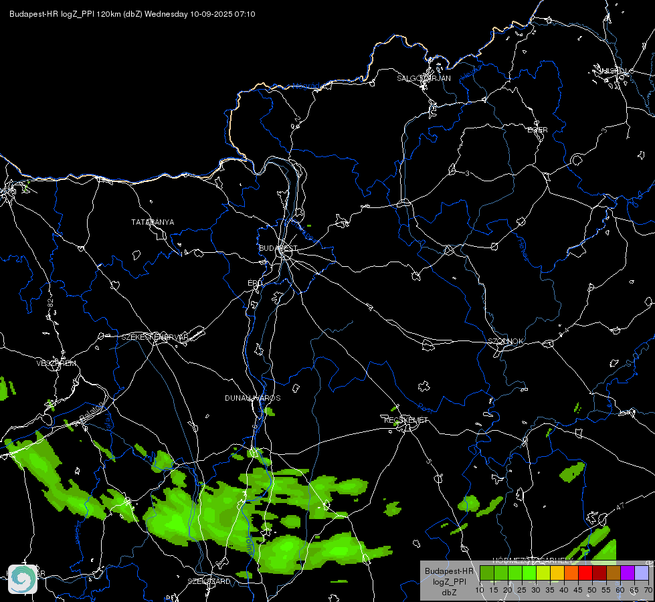The width and height of the screenshot is (655, 602).
Task: Click the dbZ unit label in legend
Action: point(449,593)
